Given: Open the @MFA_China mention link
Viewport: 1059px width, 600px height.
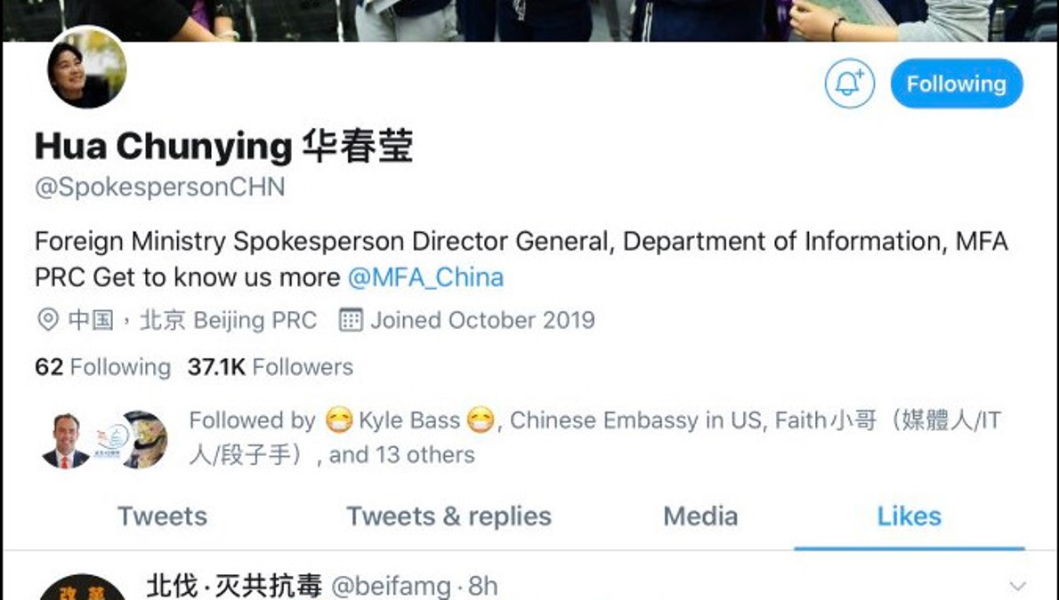Looking at the screenshot, I should (x=425, y=277).
